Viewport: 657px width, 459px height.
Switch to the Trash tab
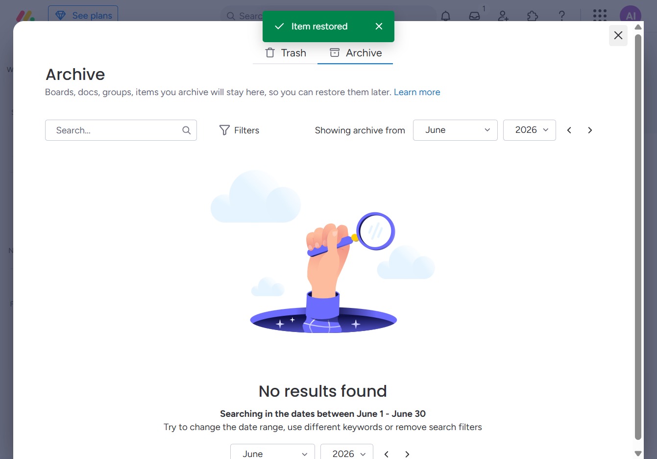285,53
